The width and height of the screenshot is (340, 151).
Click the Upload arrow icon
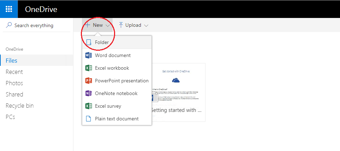click(121, 25)
